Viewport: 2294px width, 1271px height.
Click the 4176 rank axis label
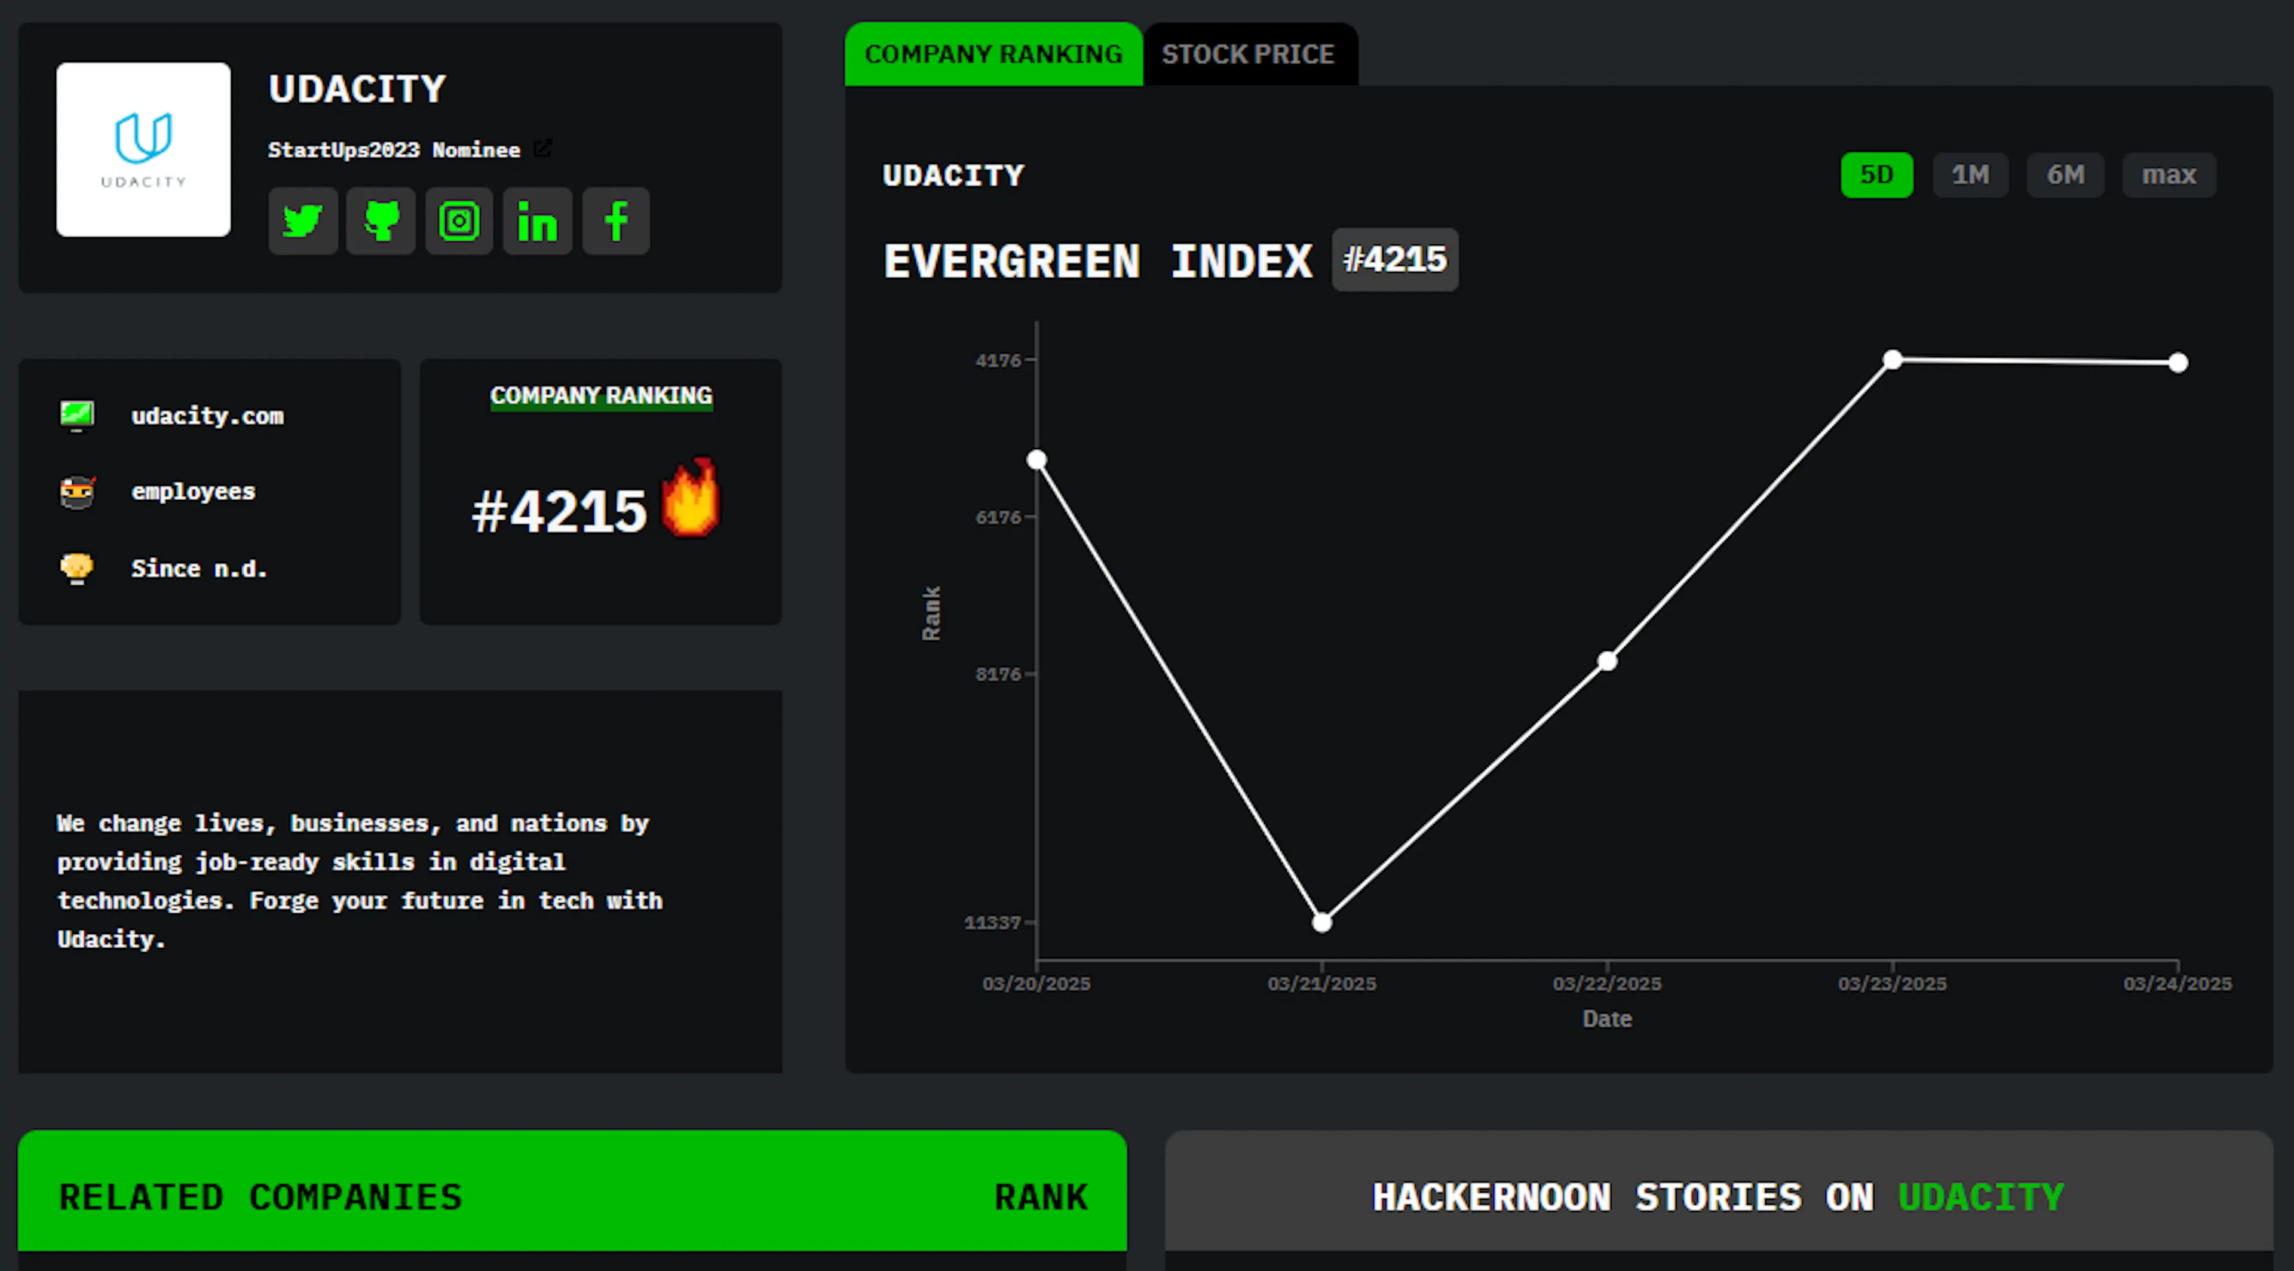pyautogui.click(x=998, y=361)
